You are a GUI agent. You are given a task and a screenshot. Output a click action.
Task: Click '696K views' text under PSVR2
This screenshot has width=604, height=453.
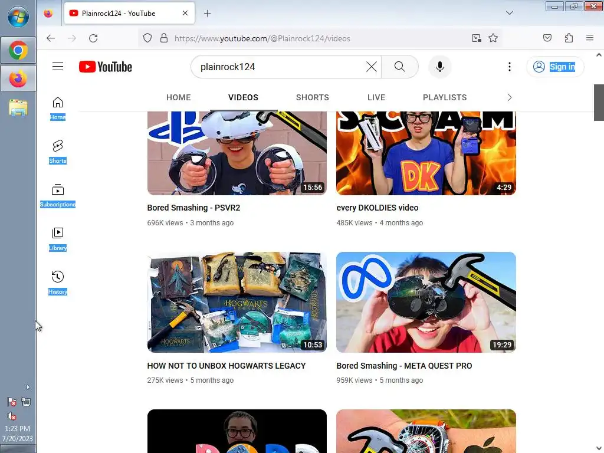(x=165, y=222)
